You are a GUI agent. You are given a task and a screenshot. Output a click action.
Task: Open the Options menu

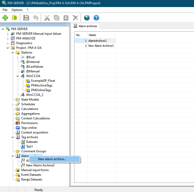point(17,10)
